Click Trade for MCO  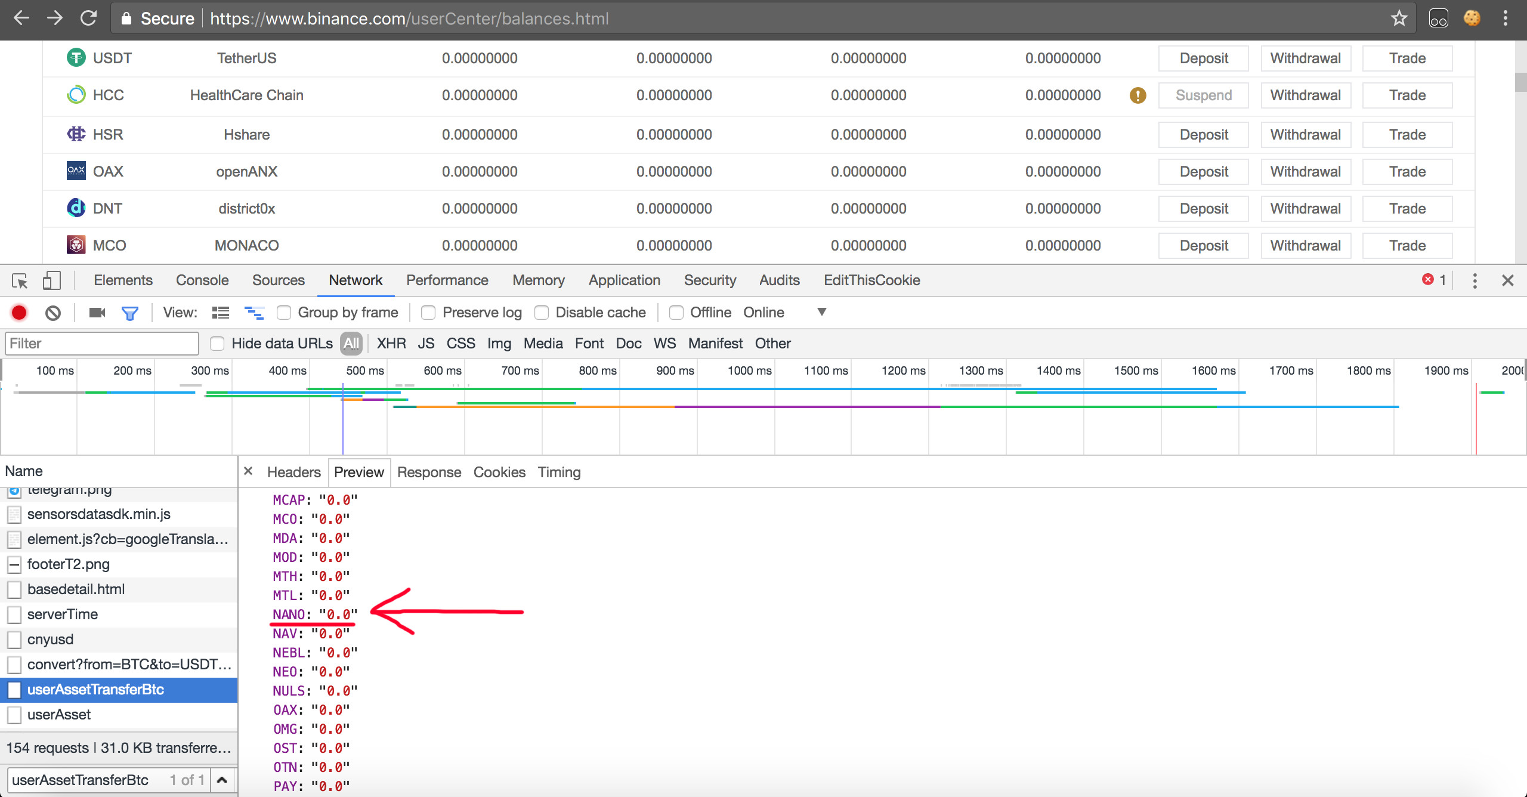coord(1408,246)
